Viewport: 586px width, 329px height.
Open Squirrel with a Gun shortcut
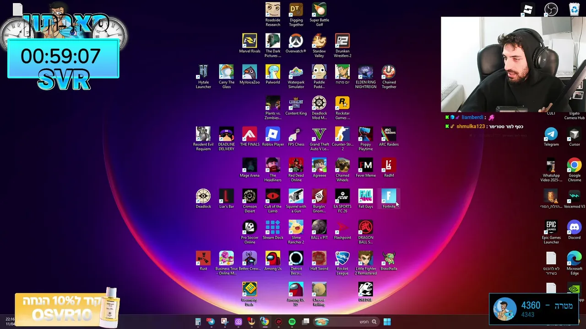(x=296, y=201)
